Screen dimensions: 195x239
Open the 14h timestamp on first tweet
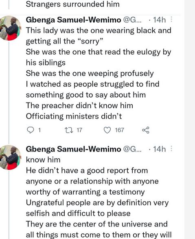click(159, 20)
